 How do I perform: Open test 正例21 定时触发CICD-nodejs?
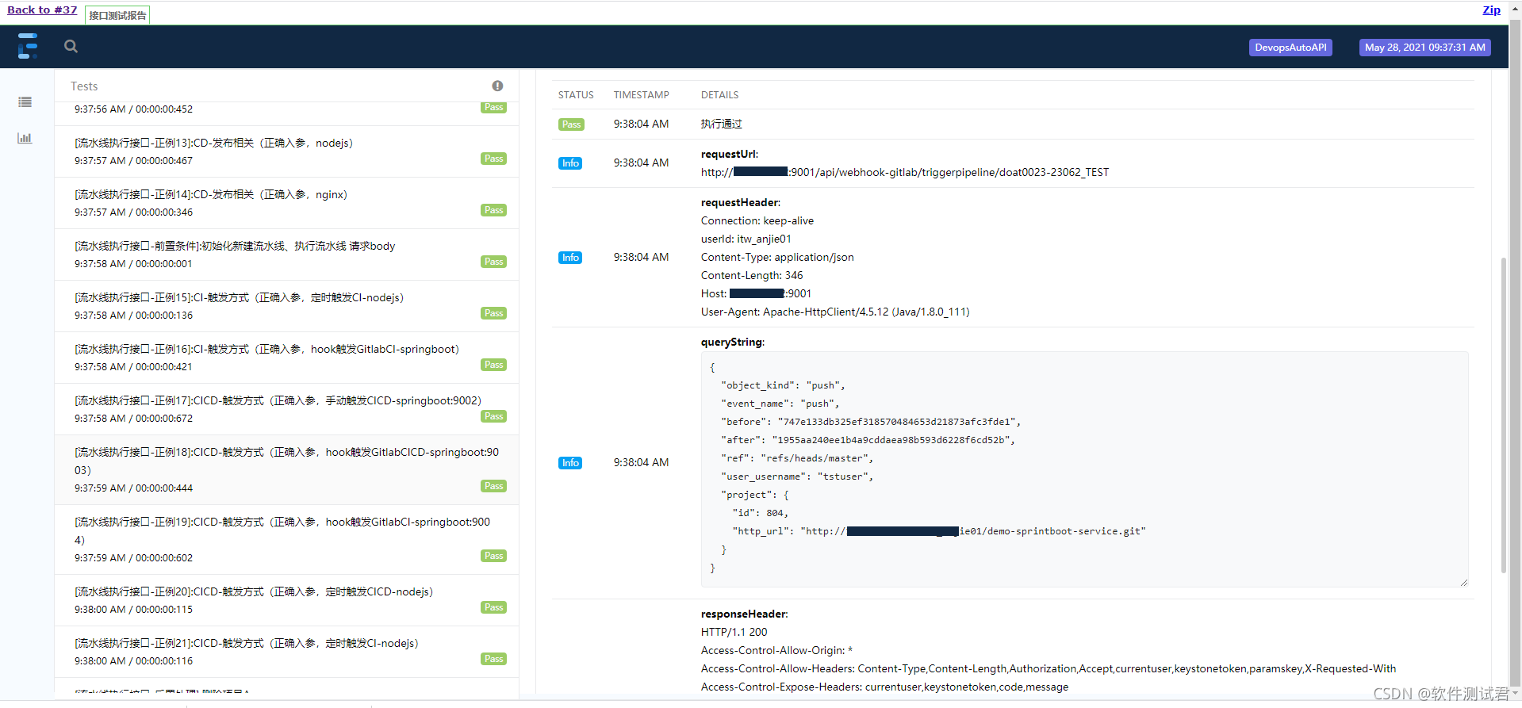coord(286,652)
